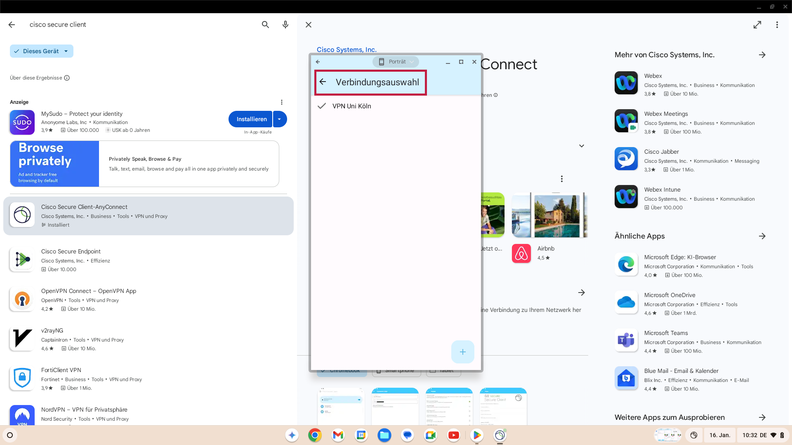
Task: Open Google Meet from the shelf
Action: [x=430, y=435]
